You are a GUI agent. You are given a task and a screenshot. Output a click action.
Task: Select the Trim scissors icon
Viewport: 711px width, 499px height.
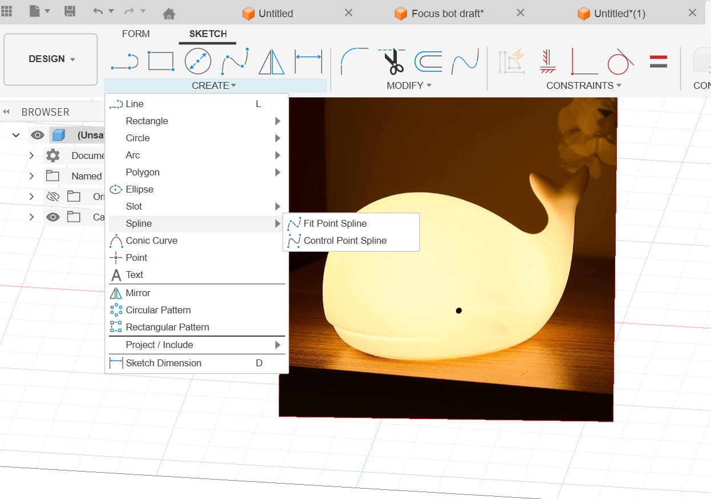[x=392, y=62]
